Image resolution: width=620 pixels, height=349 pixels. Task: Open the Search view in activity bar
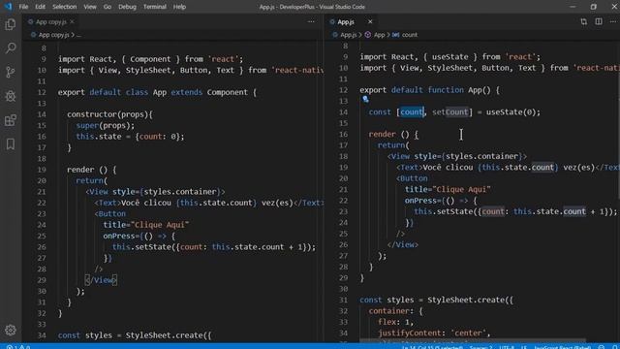[x=11, y=48]
